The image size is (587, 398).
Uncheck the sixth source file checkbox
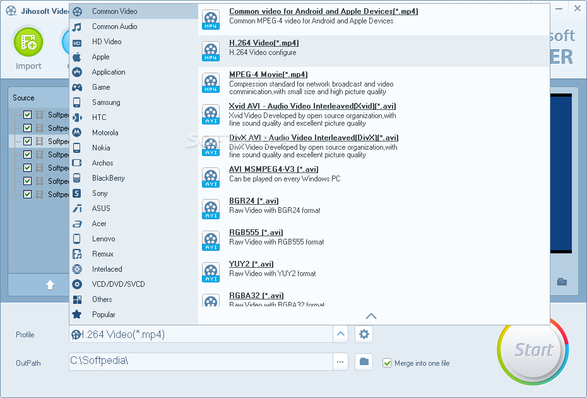[27, 181]
